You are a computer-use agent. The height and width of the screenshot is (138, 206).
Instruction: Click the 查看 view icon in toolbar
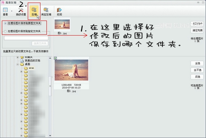point(5,12)
